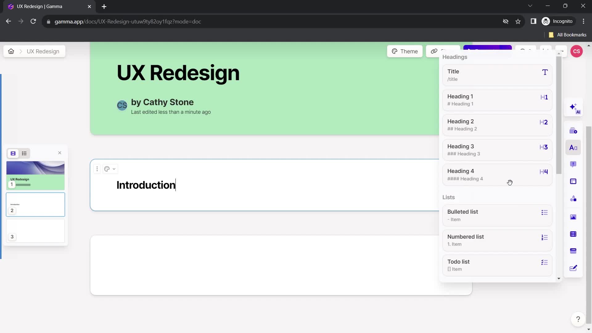Toggle the grid view panel button

13,153
